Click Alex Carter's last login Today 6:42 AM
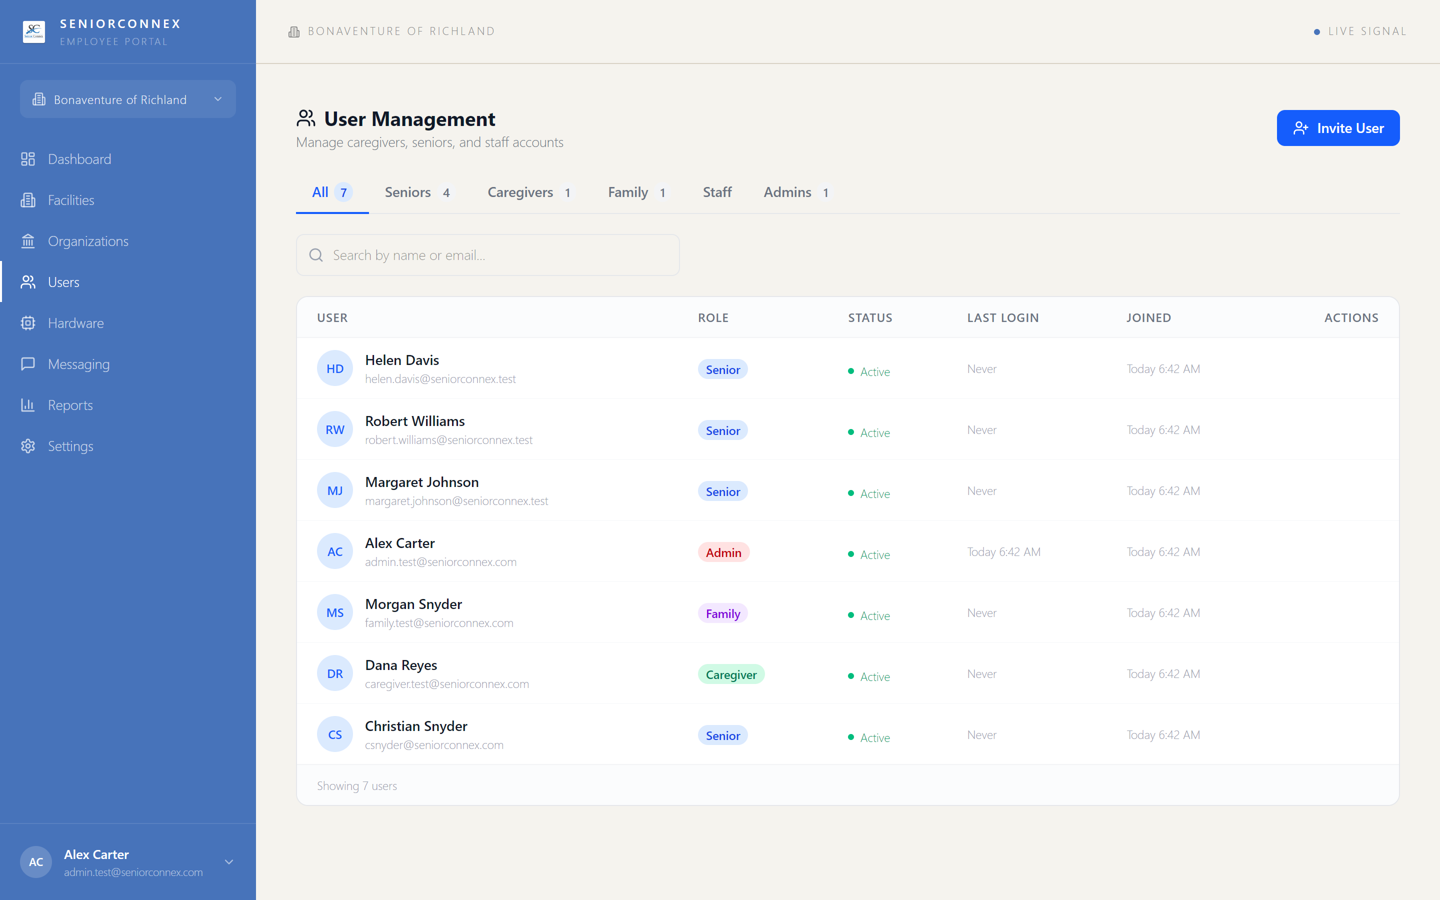This screenshot has height=900, width=1440. click(1004, 552)
